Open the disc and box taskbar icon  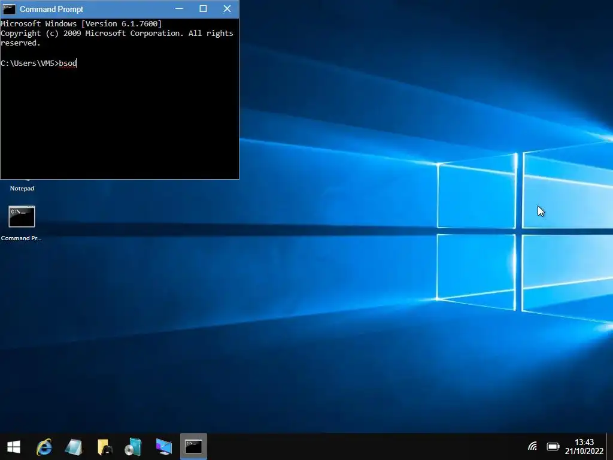tap(133, 447)
